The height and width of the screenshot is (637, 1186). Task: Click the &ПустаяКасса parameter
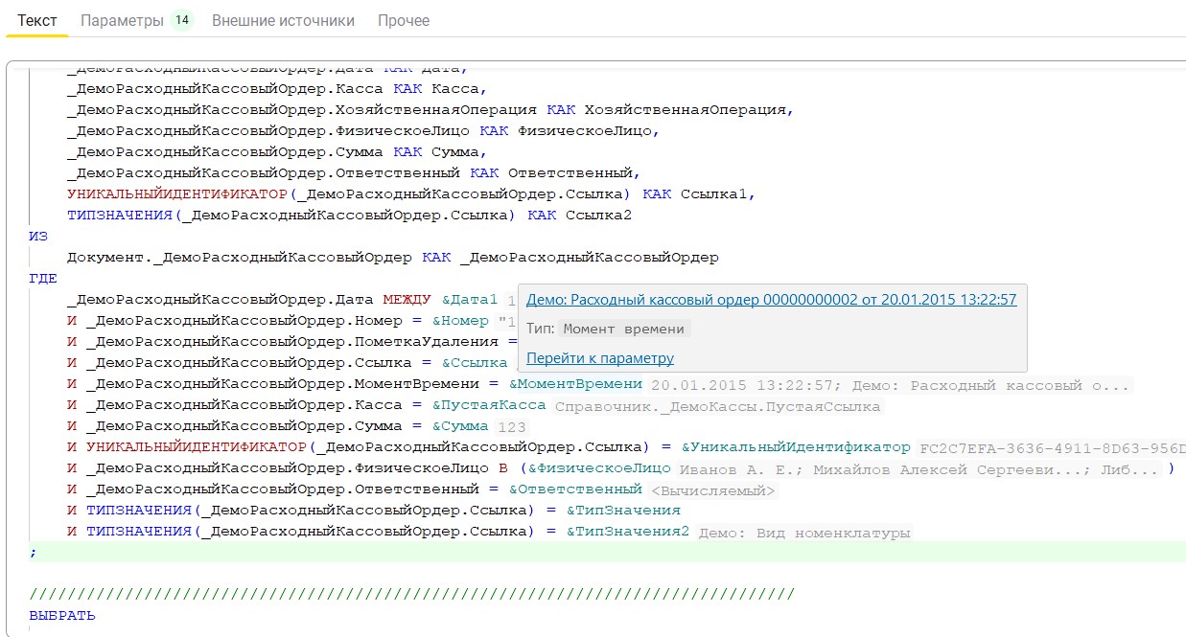[x=489, y=405]
